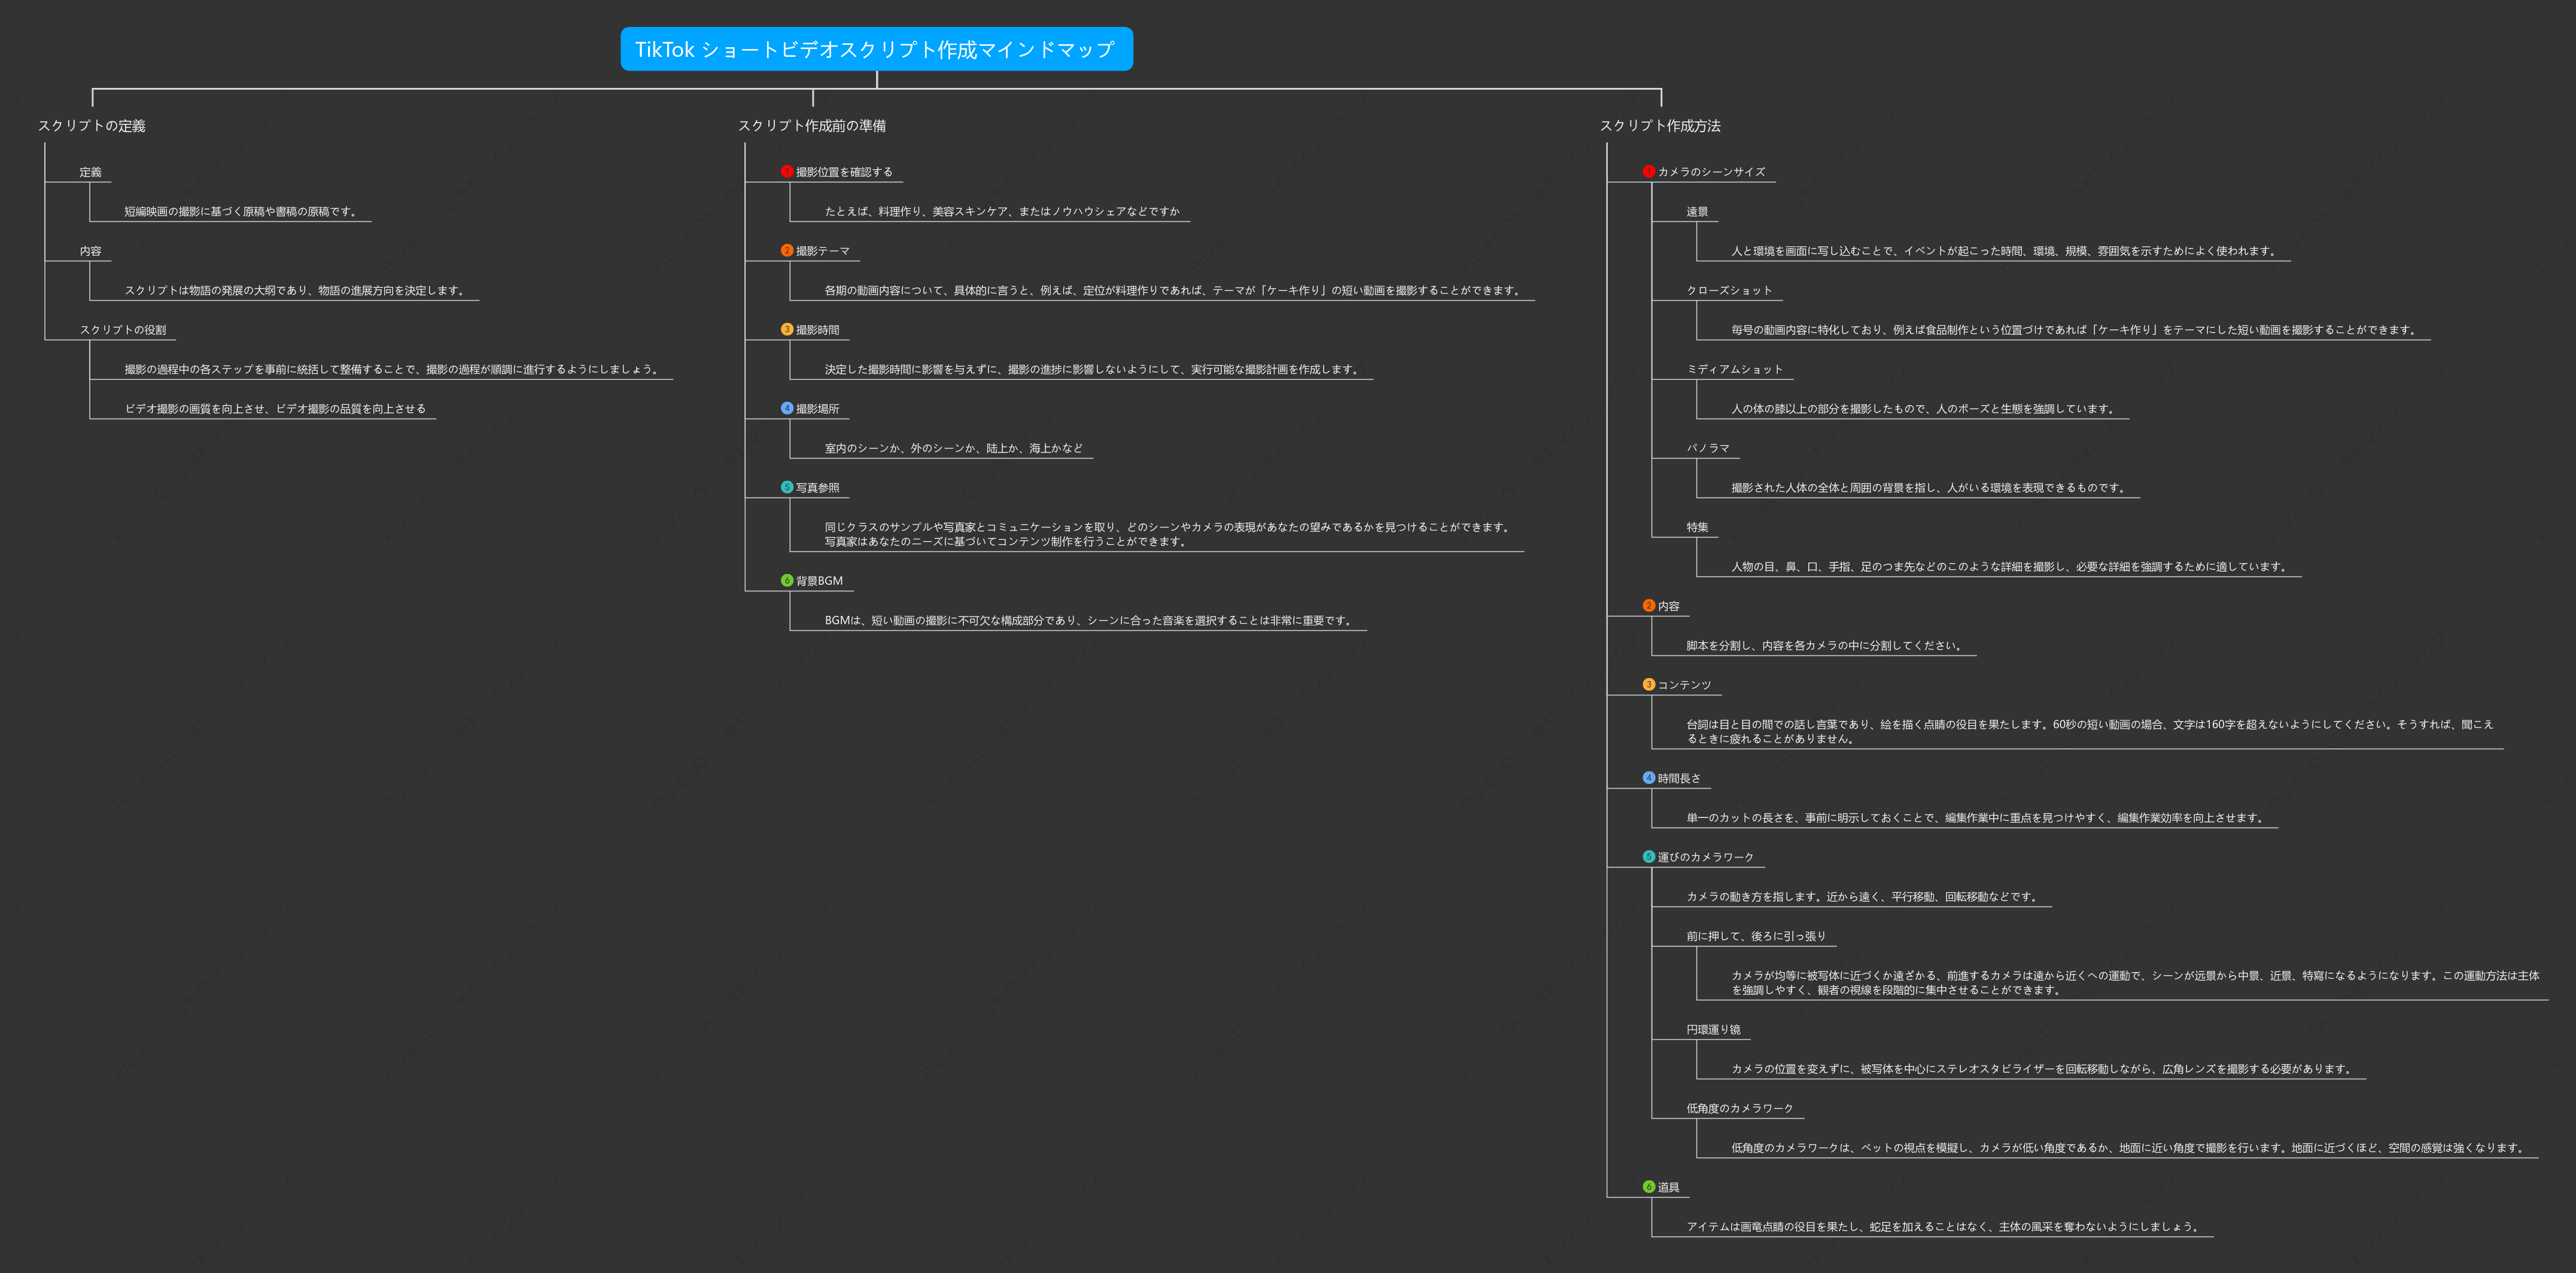Click the blue badge 4 beside 時間長さ

(x=1649, y=779)
